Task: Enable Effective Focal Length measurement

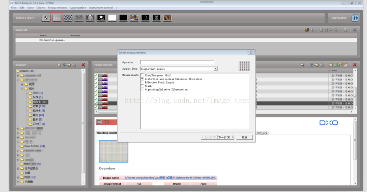Action: click(x=142, y=82)
